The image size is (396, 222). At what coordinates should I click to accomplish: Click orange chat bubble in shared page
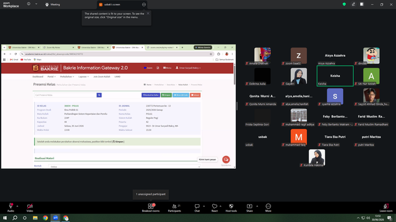(226, 160)
